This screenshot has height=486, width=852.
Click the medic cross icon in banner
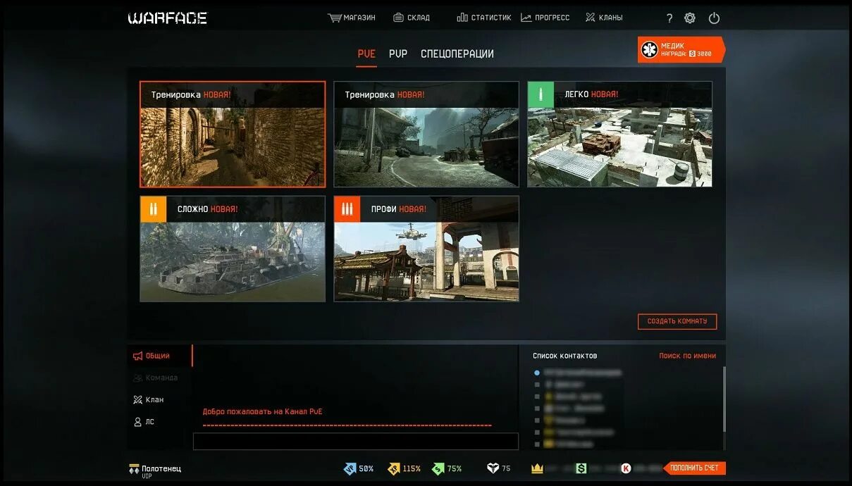pyautogui.click(x=649, y=50)
